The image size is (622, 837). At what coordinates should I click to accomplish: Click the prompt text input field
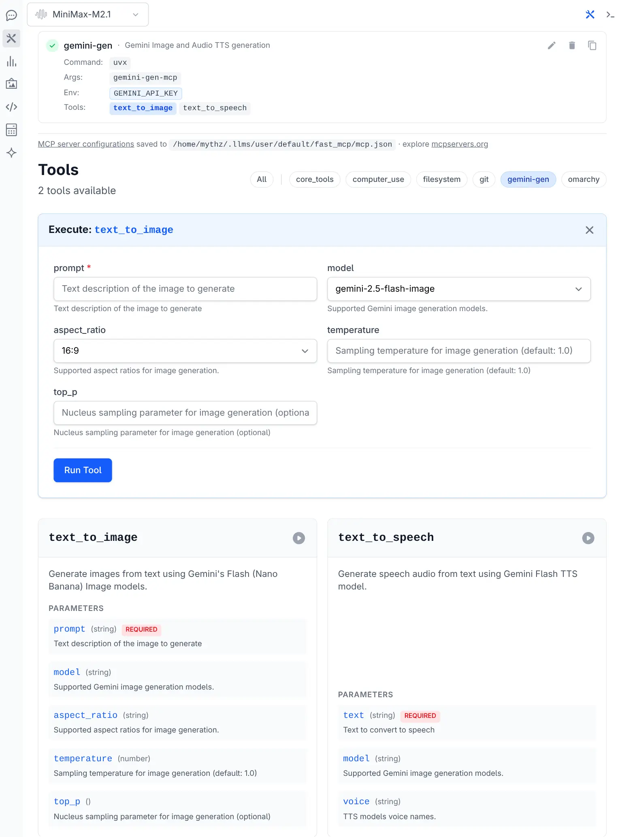pos(185,289)
